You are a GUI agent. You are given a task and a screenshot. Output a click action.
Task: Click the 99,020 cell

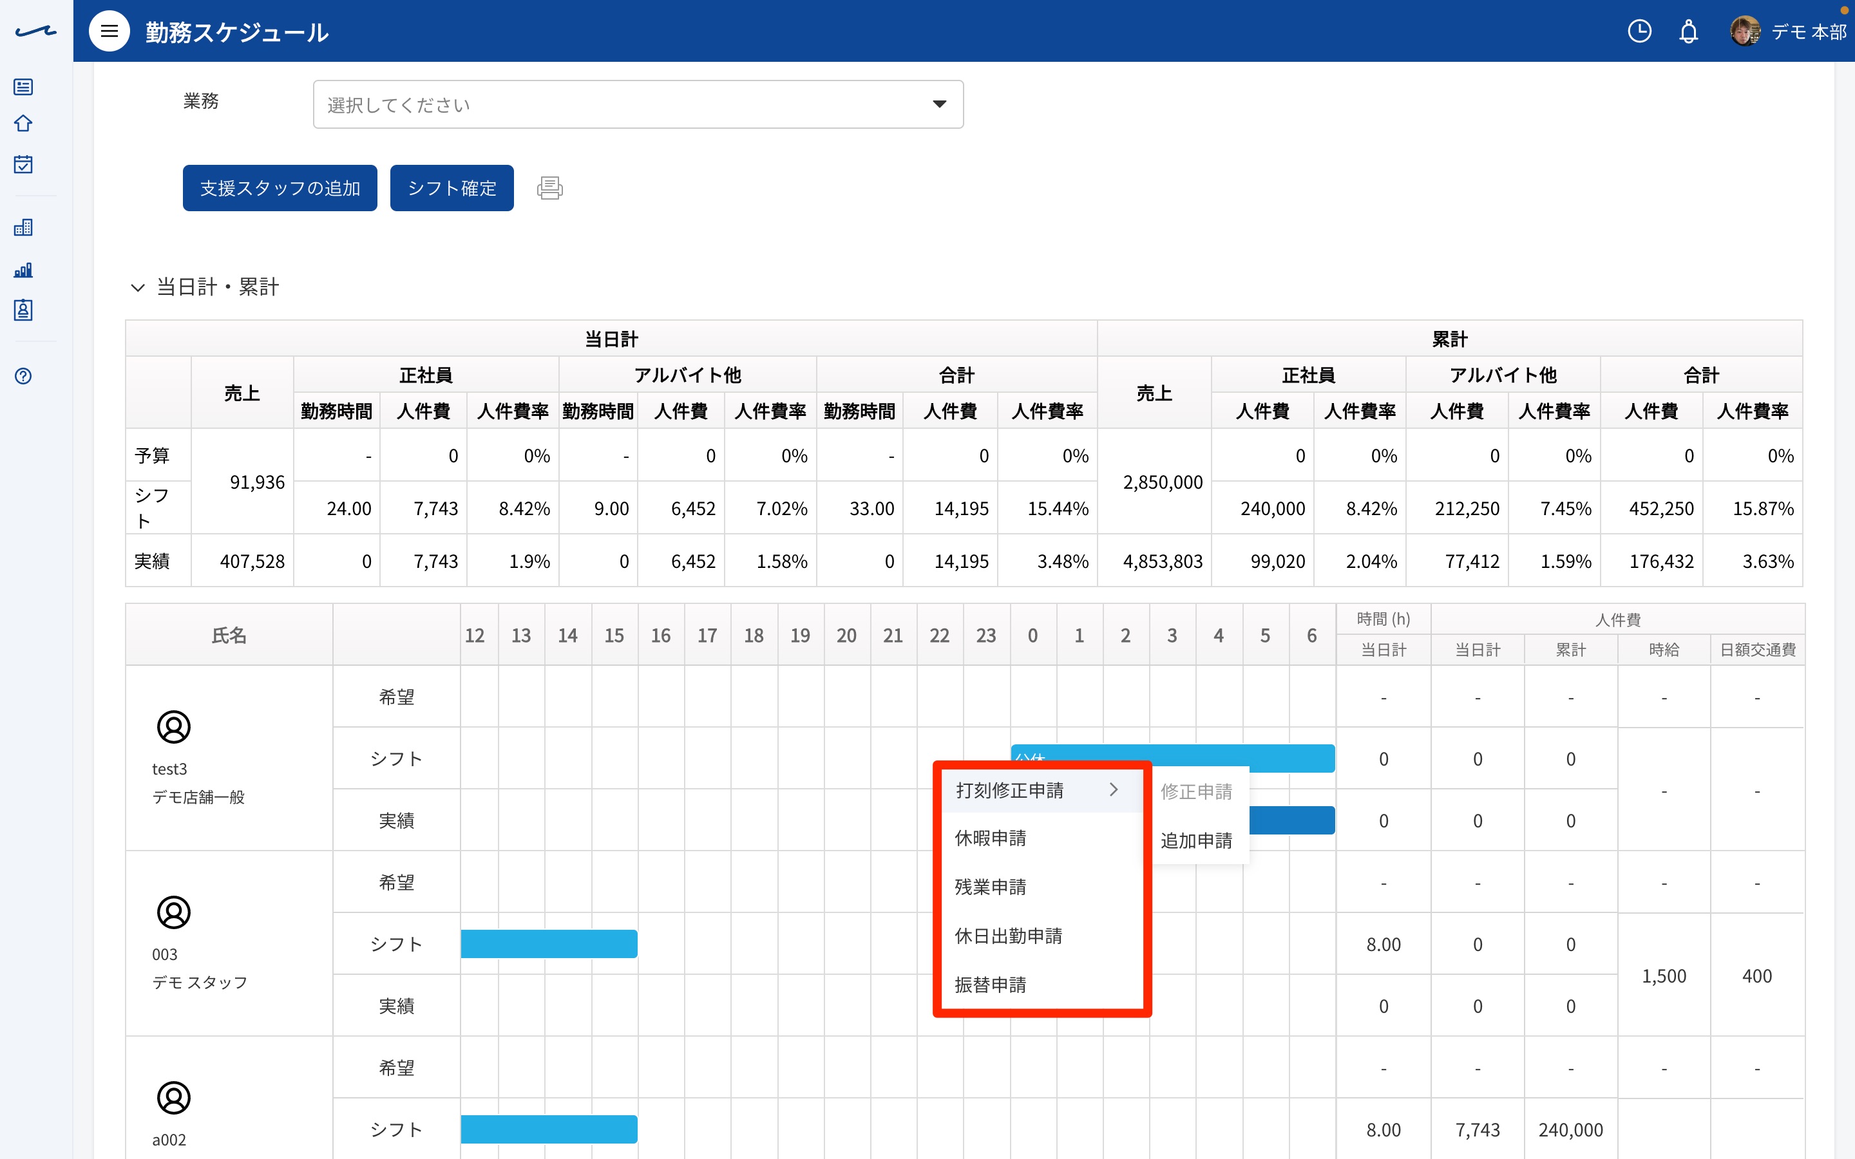point(1262,561)
